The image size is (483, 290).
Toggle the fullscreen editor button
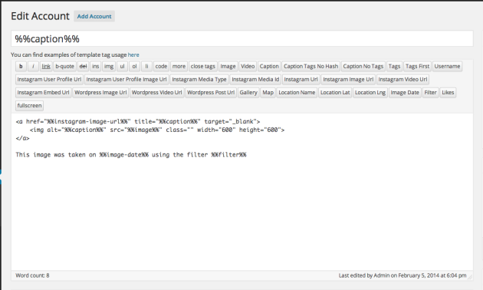point(30,105)
